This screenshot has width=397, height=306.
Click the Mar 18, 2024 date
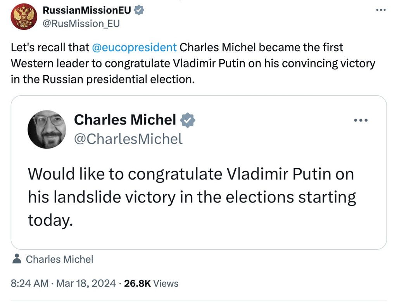coord(86,284)
